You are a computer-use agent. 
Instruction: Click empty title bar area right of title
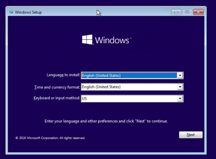[x=127, y=12]
